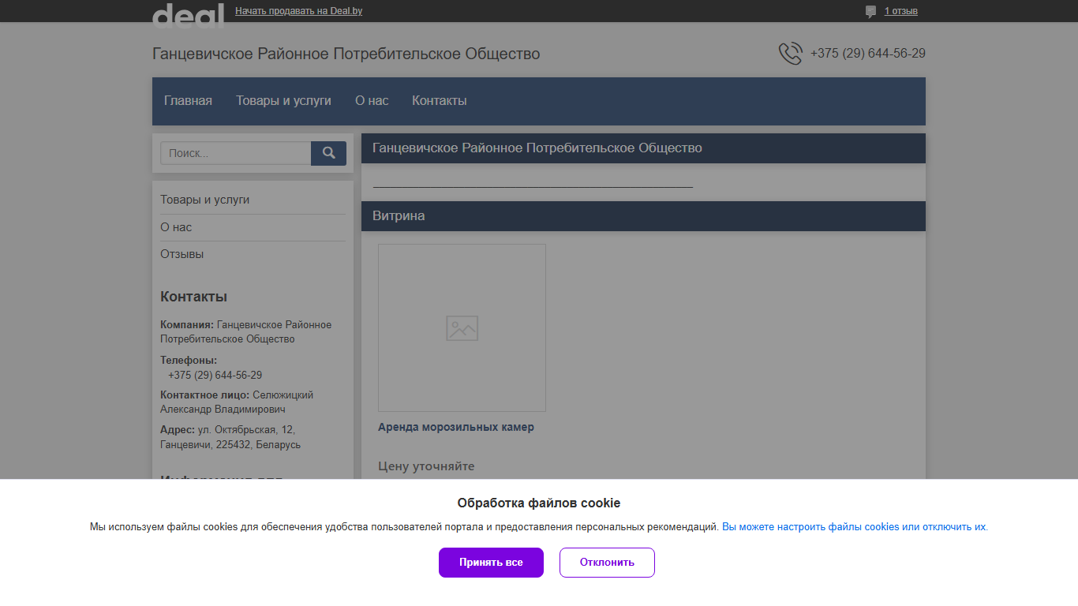Viewport: 1078px width, 606px height.
Task: Click sidebar phone number under 'Телефоны'
Action: pyautogui.click(x=215, y=375)
